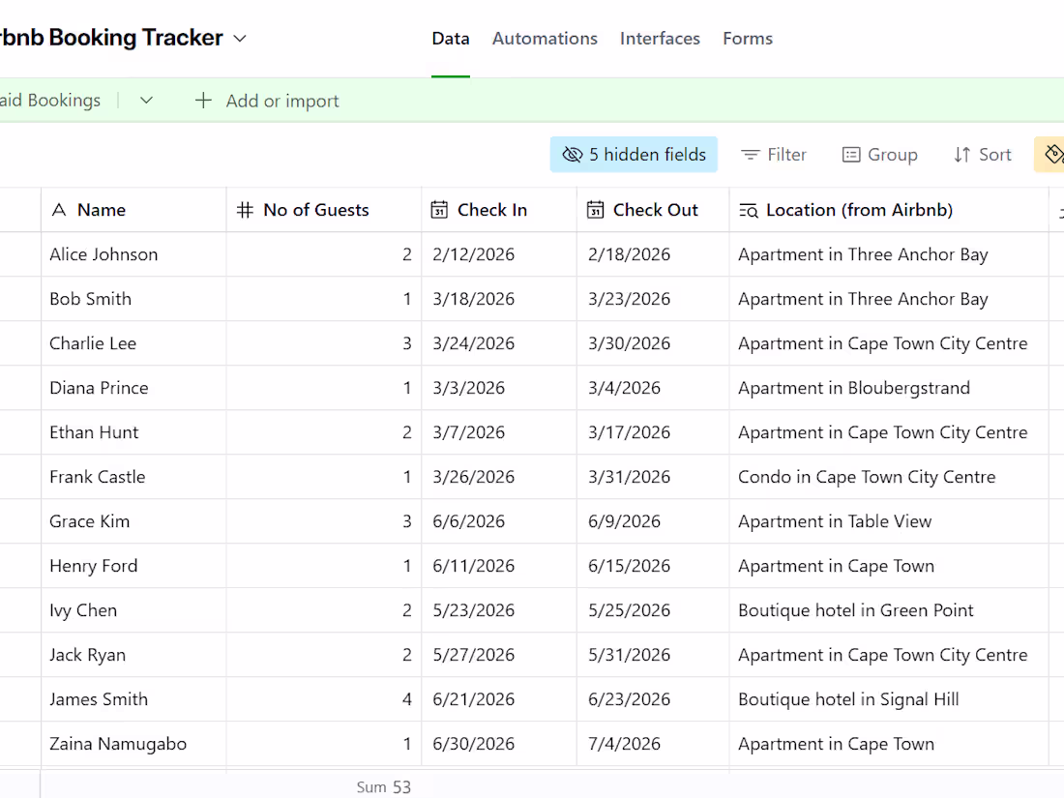This screenshot has height=798, width=1064.
Task: Select the Ethan Hunt name cell
Action: (133, 432)
